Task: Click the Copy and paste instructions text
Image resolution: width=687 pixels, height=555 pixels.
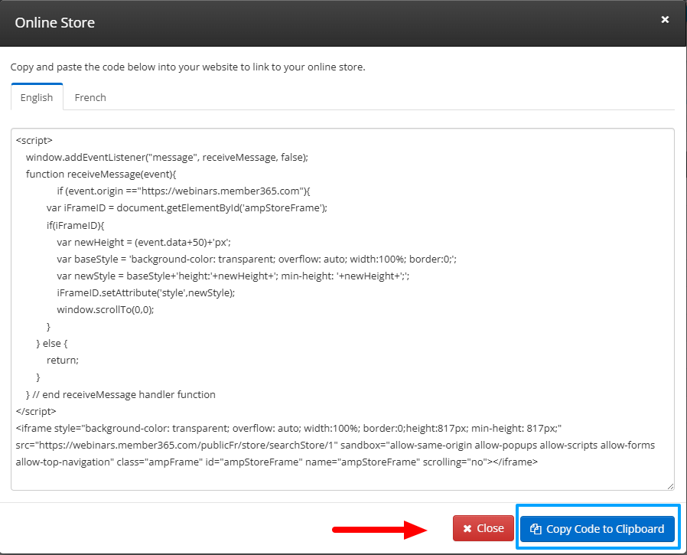Action: click(187, 67)
